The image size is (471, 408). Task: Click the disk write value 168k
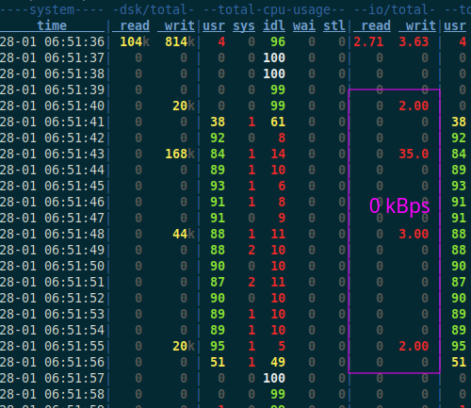click(180, 154)
